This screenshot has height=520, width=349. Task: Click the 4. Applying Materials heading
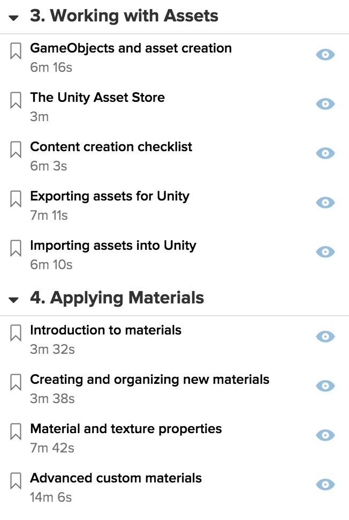tap(117, 298)
